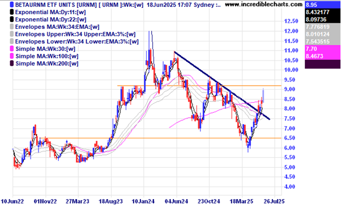Viewport: 341px width, 207px height.
Task: Select the Simple MA:Wk:100:[w] legend entry
Action: pos(47,56)
